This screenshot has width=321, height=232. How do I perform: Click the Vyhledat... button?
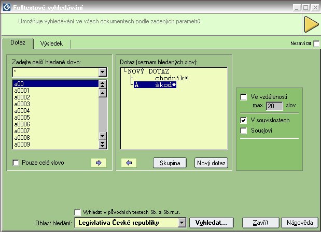click(x=211, y=223)
